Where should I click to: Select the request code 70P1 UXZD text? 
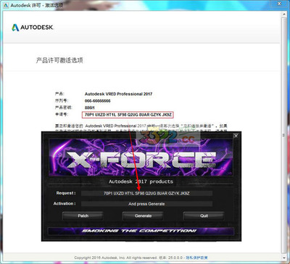click(128, 115)
